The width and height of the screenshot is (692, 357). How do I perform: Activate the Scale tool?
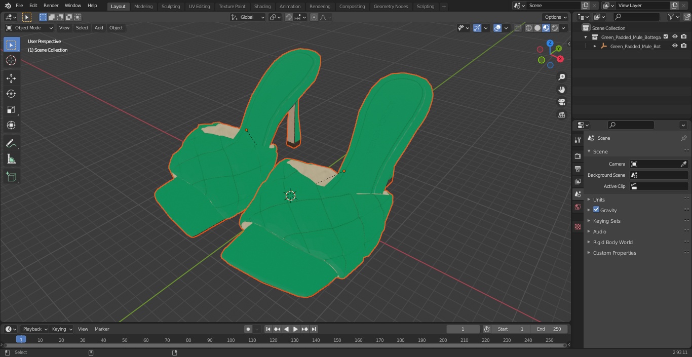click(x=11, y=109)
